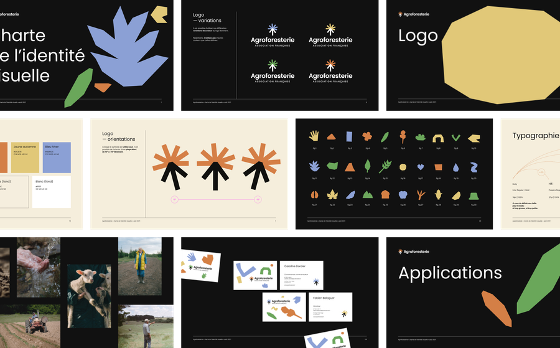Select the blue water drop icon
Screen dimensions: 560x348
click(456, 167)
